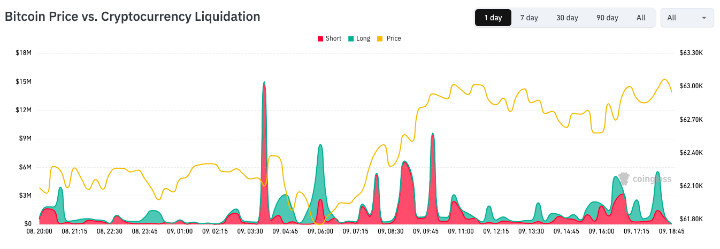Select the All time range tab
The height and width of the screenshot is (249, 720).
point(641,18)
